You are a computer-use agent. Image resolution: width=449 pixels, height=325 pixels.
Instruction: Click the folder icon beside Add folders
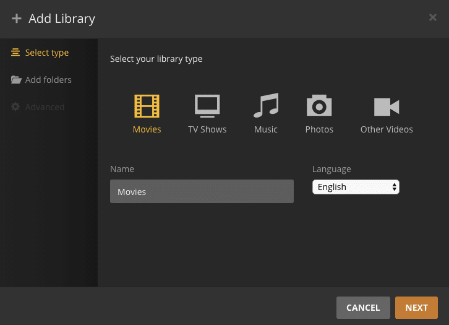click(16, 80)
